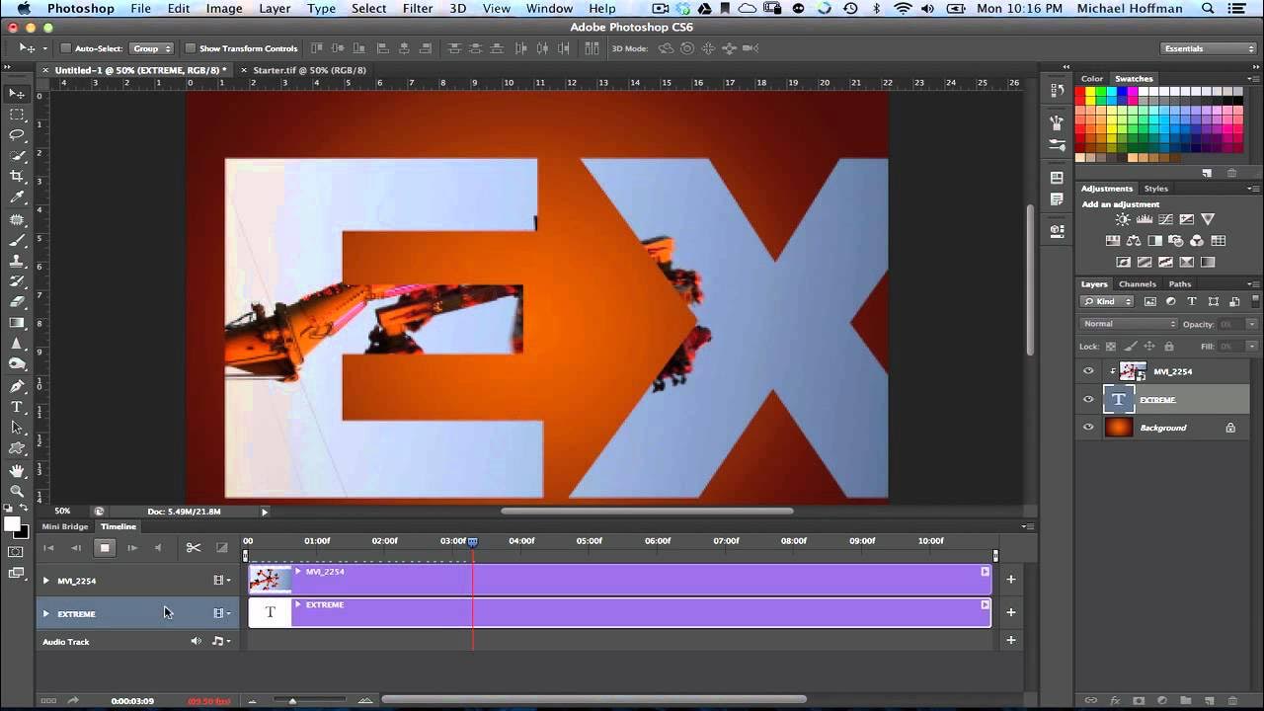1264x711 pixels.
Task: Select the Hand tool
Action: pyautogui.click(x=17, y=470)
